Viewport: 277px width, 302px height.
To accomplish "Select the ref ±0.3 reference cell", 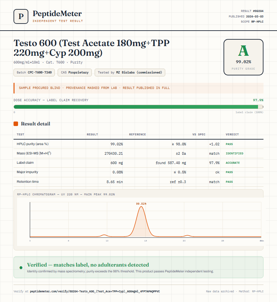I will [x=178, y=182].
